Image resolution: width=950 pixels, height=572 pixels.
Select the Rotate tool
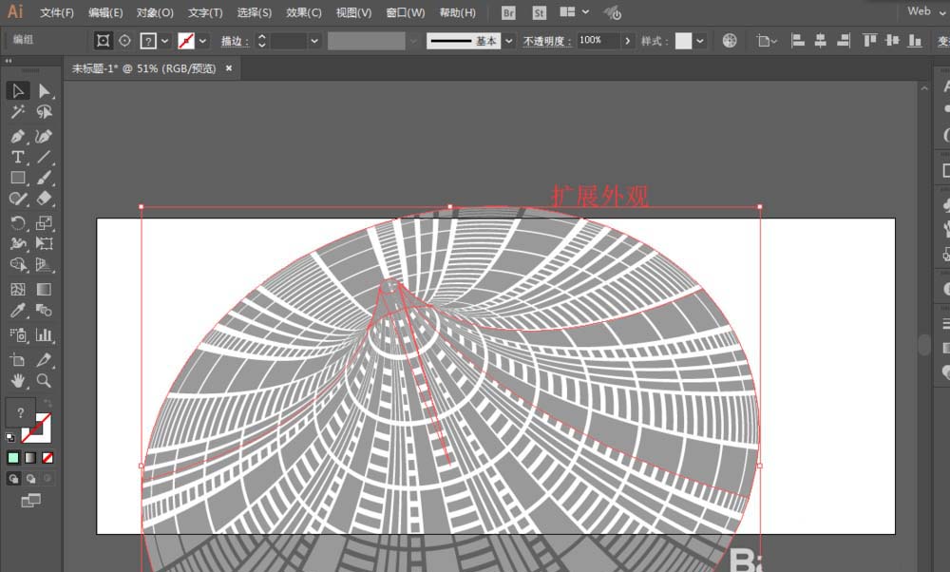click(x=17, y=222)
